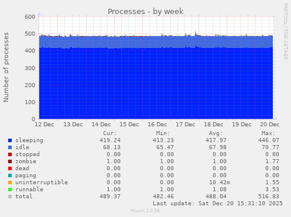
Task: Click the 'Min:' column header
Action: [x=163, y=133]
